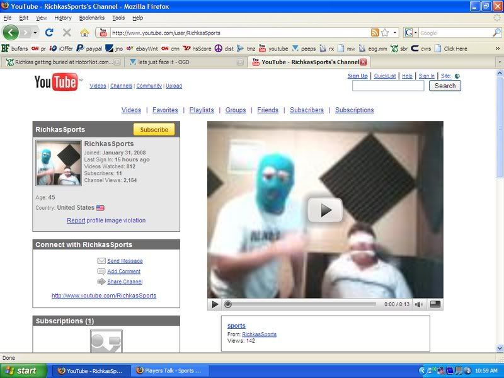This screenshot has height=378, width=504.
Task: Click the Firefox back button
Action: pyautogui.click(x=11, y=32)
